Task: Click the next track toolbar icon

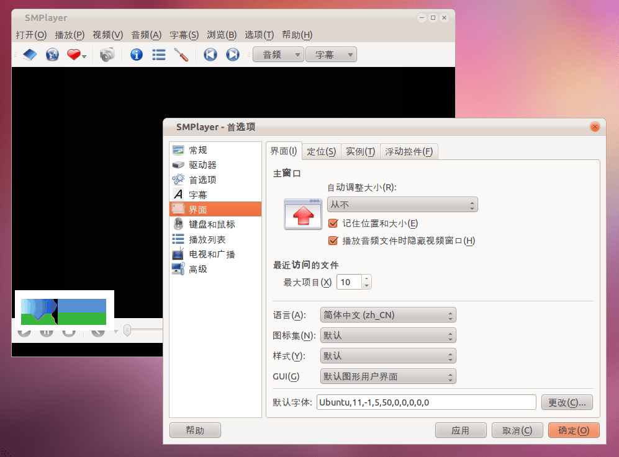Action: (x=233, y=55)
